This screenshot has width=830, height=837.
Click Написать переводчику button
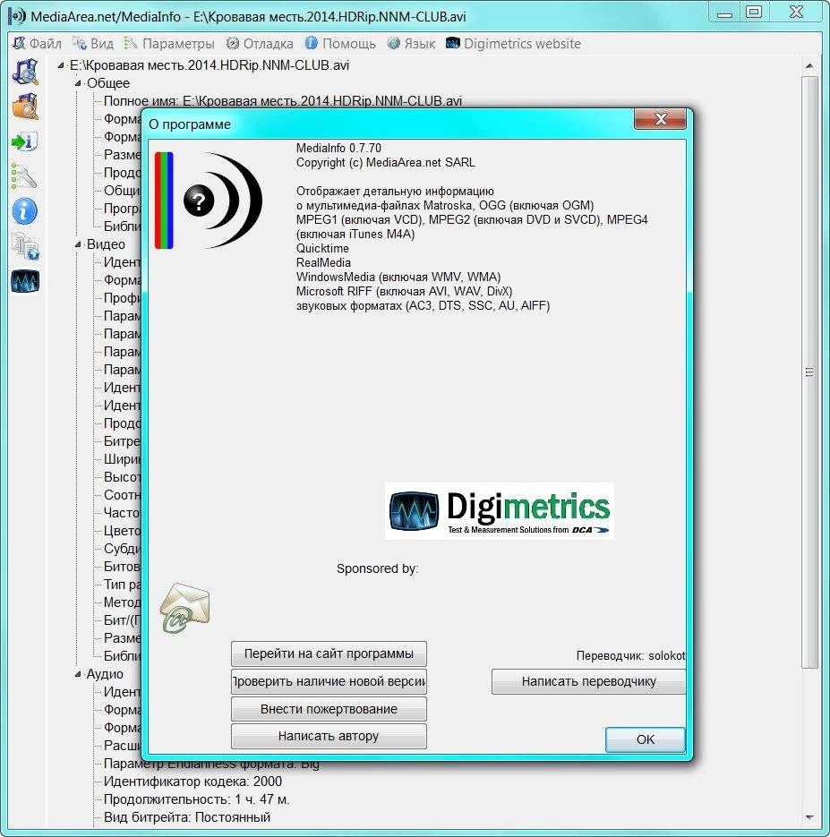click(x=588, y=681)
